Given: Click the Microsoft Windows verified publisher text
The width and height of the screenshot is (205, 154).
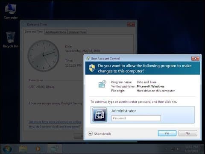Looking at the screenshot, I should point(150,86).
